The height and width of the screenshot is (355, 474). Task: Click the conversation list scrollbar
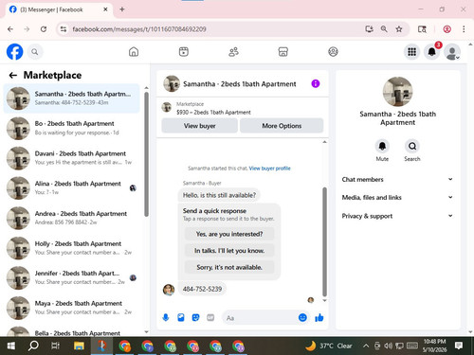tap(146, 154)
